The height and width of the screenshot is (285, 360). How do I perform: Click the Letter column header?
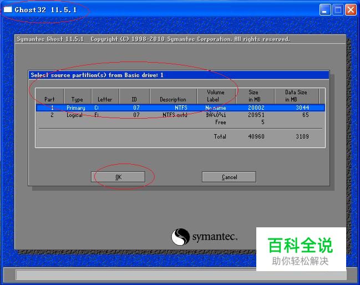click(105, 96)
